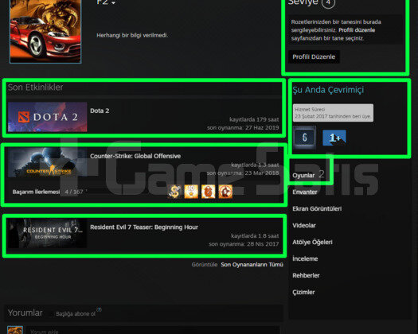Click 'son oynanma: 27 Haz 2019' text
The width and height of the screenshot is (418, 334).
pos(243,128)
